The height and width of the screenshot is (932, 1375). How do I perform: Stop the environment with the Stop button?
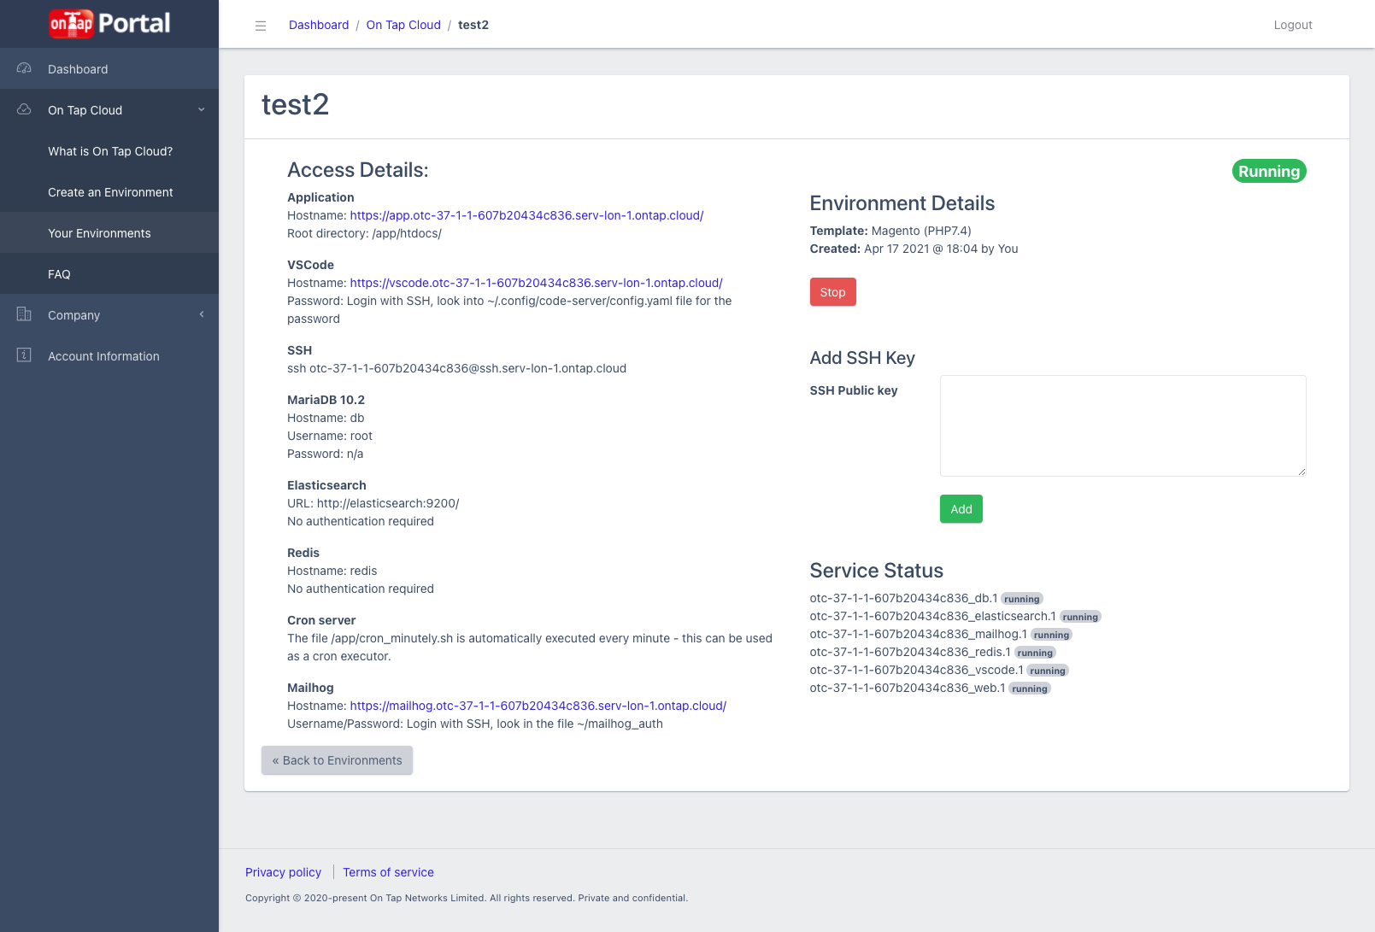pyautogui.click(x=832, y=292)
